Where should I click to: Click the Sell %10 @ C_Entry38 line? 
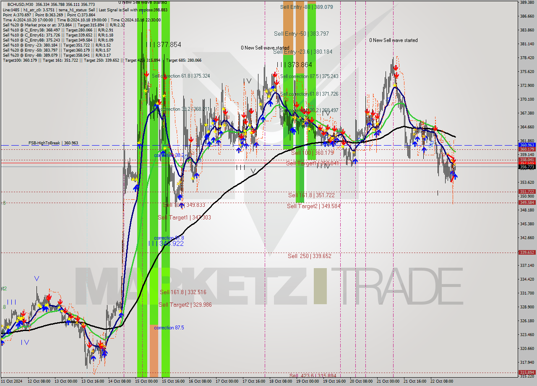tap(58, 30)
